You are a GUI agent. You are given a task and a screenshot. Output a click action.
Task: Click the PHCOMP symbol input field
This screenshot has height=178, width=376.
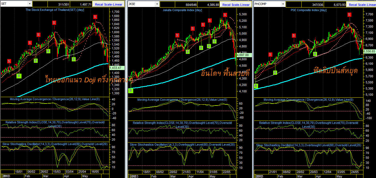coord(268,4)
